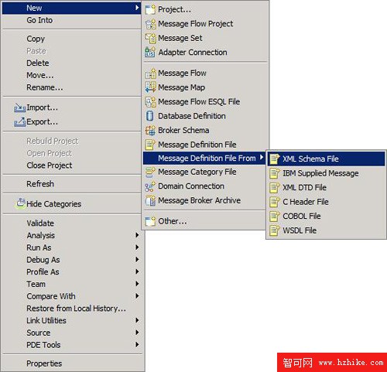387x372 pixels.
Task: Click the Message Flow Project icon
Action: tap(150, 24)
